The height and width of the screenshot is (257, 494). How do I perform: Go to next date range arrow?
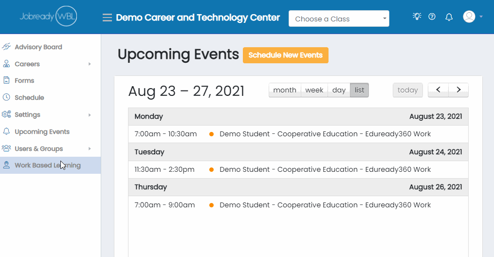coord(458,90)
